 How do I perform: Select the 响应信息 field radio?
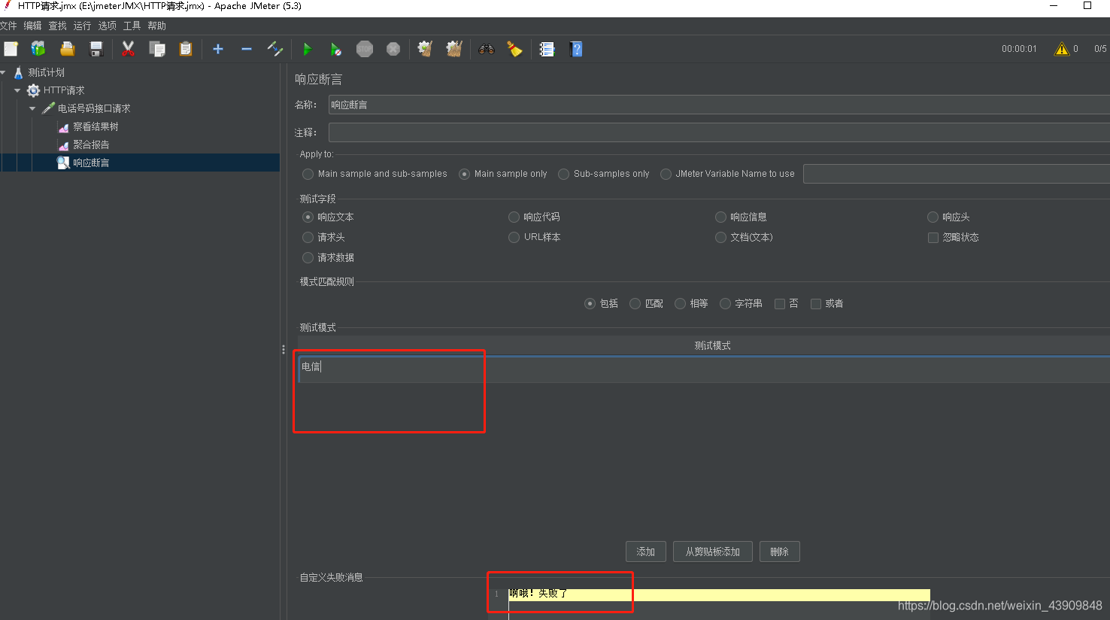(x=720, y=217)
